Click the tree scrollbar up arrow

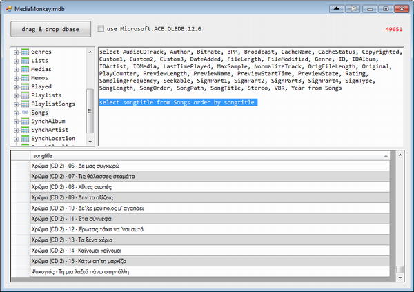[90, 52]
